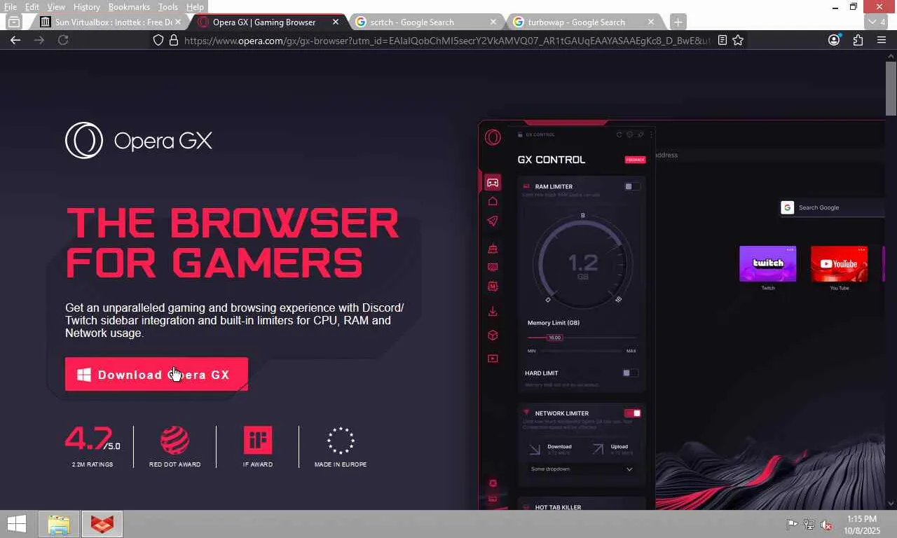The image size is (897, 538).
Task: Toggle the RAM Limiter switch
Action: click(632, 186)
